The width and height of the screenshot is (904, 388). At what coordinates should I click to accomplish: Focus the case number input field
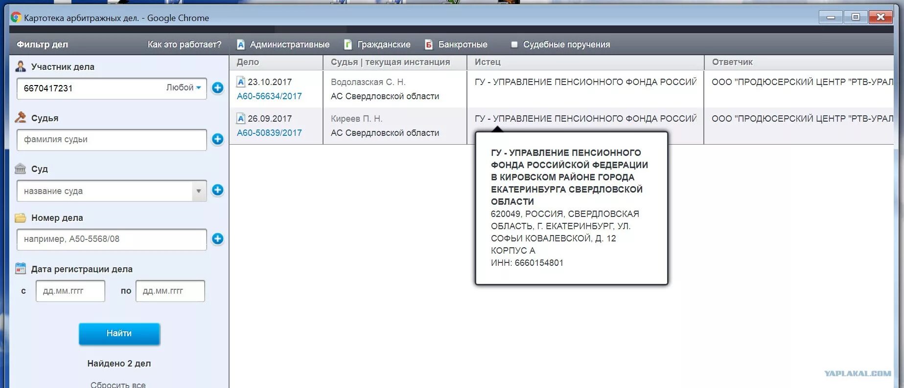(x=112, y=239)
